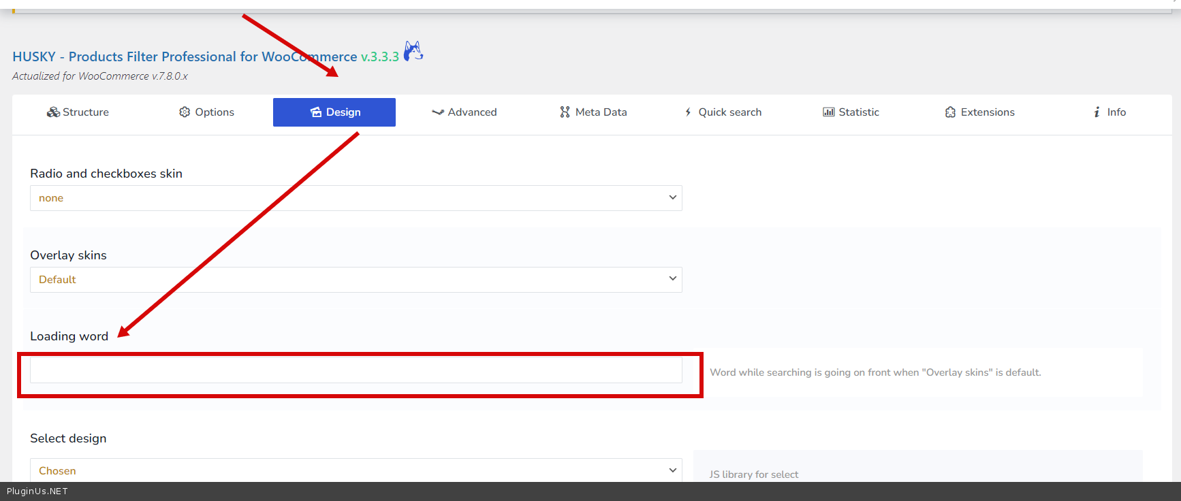Click the Loading word help description text
The height and width of the screenshot is (501, 1181).
(x=875, y=372)
